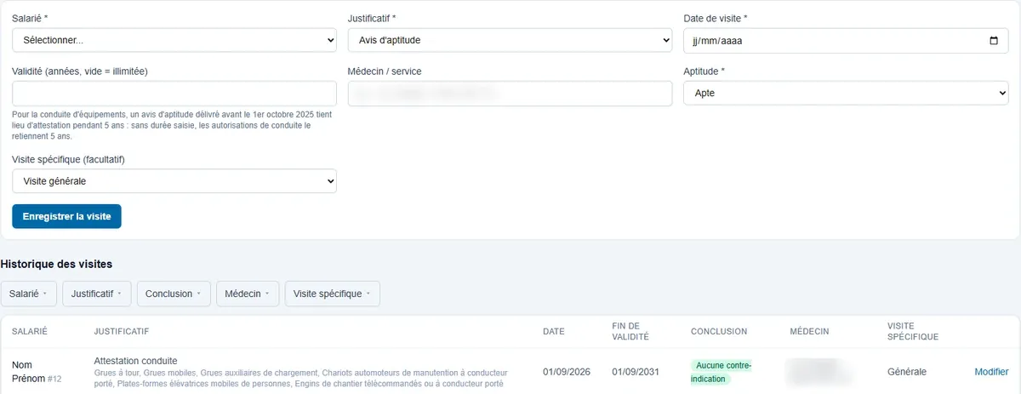1021x394 pixels.
Task: Open the Justificatif filter in history
Action: 97,294
